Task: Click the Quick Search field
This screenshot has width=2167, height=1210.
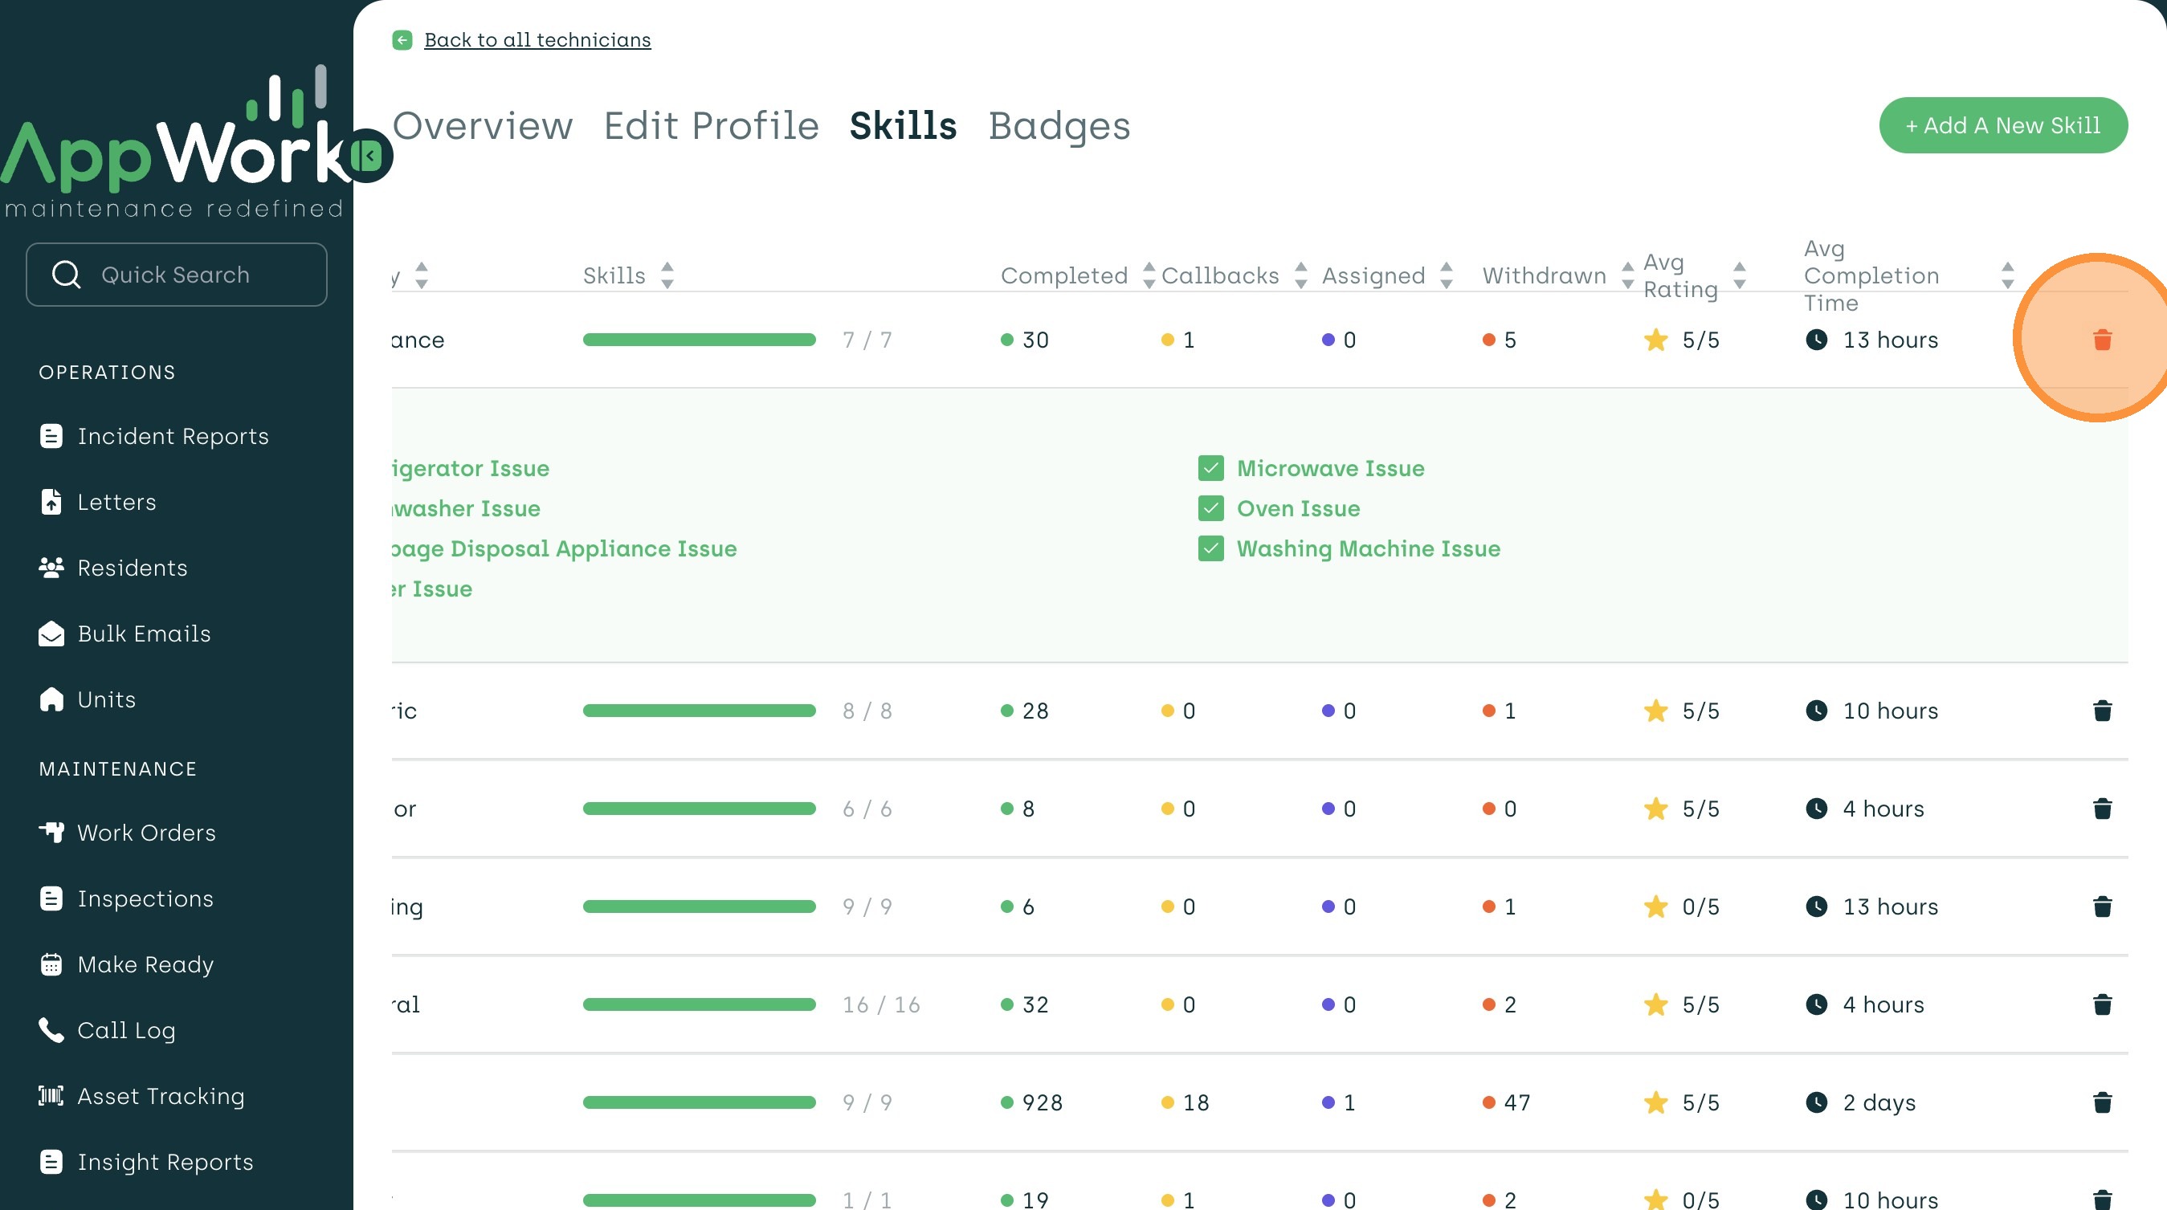Action: [x=177, y=274]
